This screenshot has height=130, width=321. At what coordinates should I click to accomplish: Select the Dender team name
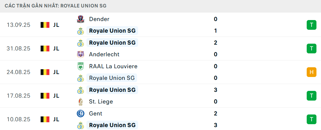click(99, 19)
